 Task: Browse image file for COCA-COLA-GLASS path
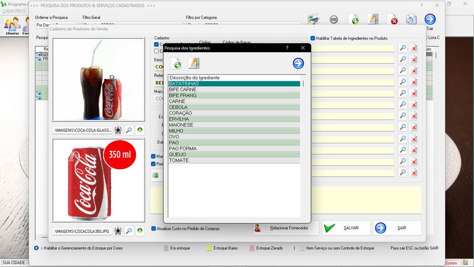click(129, 130)
